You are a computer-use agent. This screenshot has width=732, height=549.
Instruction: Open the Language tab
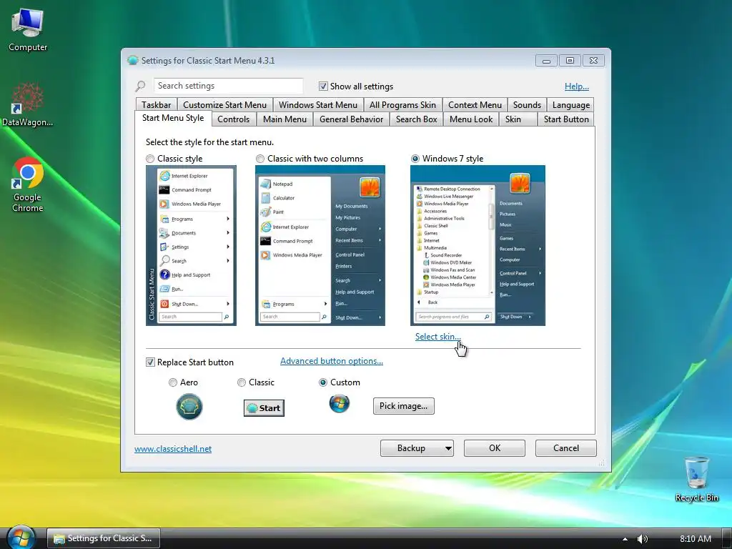[x=571, y=105]
